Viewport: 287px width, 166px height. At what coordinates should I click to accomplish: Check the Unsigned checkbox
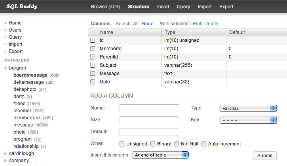coord(122,144)
